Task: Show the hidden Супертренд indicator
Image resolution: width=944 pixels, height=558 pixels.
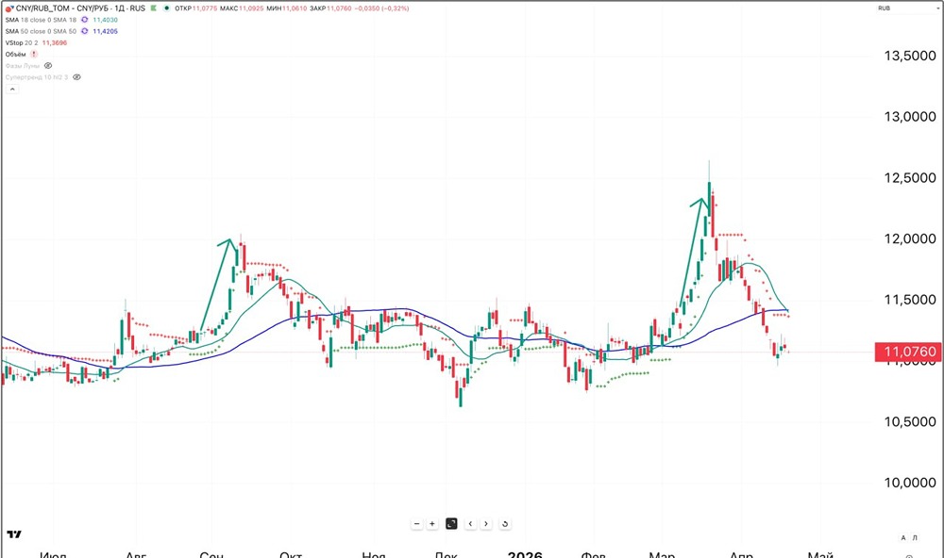Action: click(x=76, y=77)
